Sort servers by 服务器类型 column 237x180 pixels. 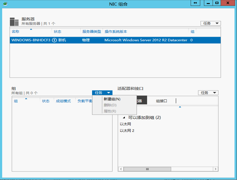click(91, 31)
